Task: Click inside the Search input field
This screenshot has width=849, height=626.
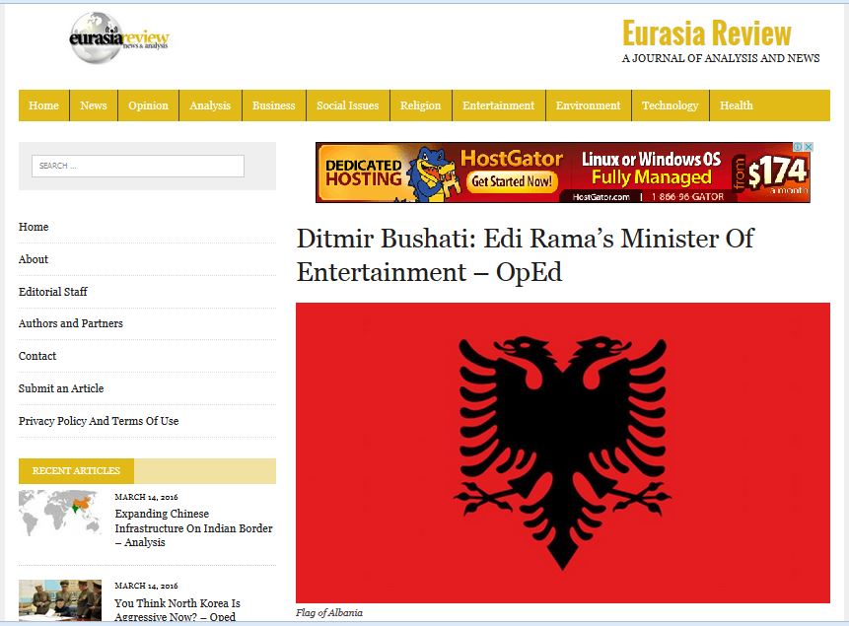Action: click(137, 166)
